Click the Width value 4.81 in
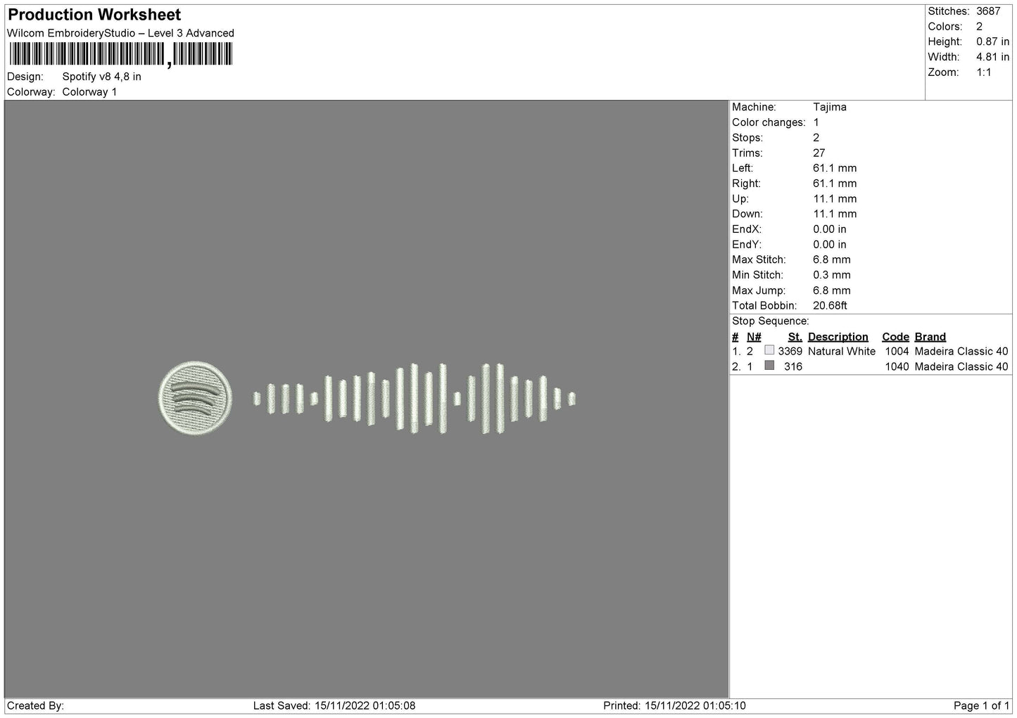 pos(992,57)
